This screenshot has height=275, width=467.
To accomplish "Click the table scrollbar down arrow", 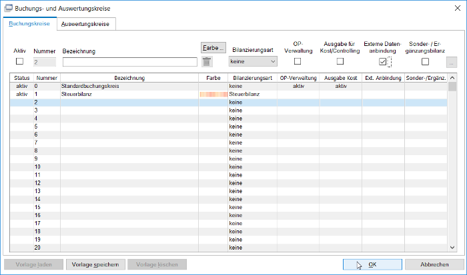I will [x=452, y=247].
